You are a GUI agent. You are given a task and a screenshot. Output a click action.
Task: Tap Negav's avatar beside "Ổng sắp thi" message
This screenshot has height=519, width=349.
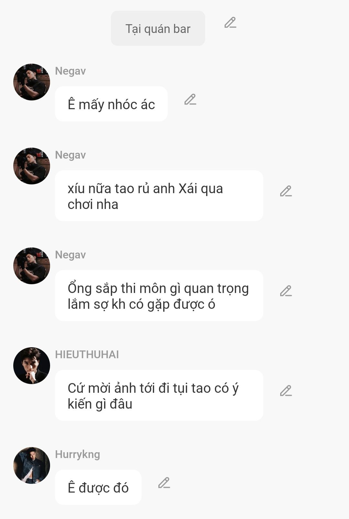click(x=32, y=266)
